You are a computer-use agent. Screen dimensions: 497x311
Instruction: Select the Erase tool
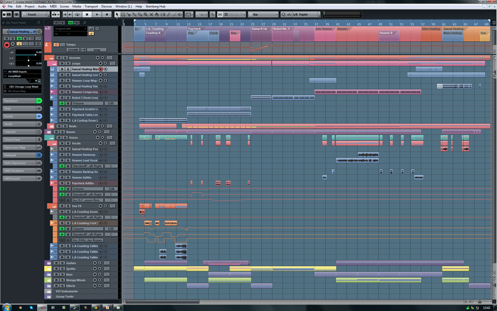point(140,14)
